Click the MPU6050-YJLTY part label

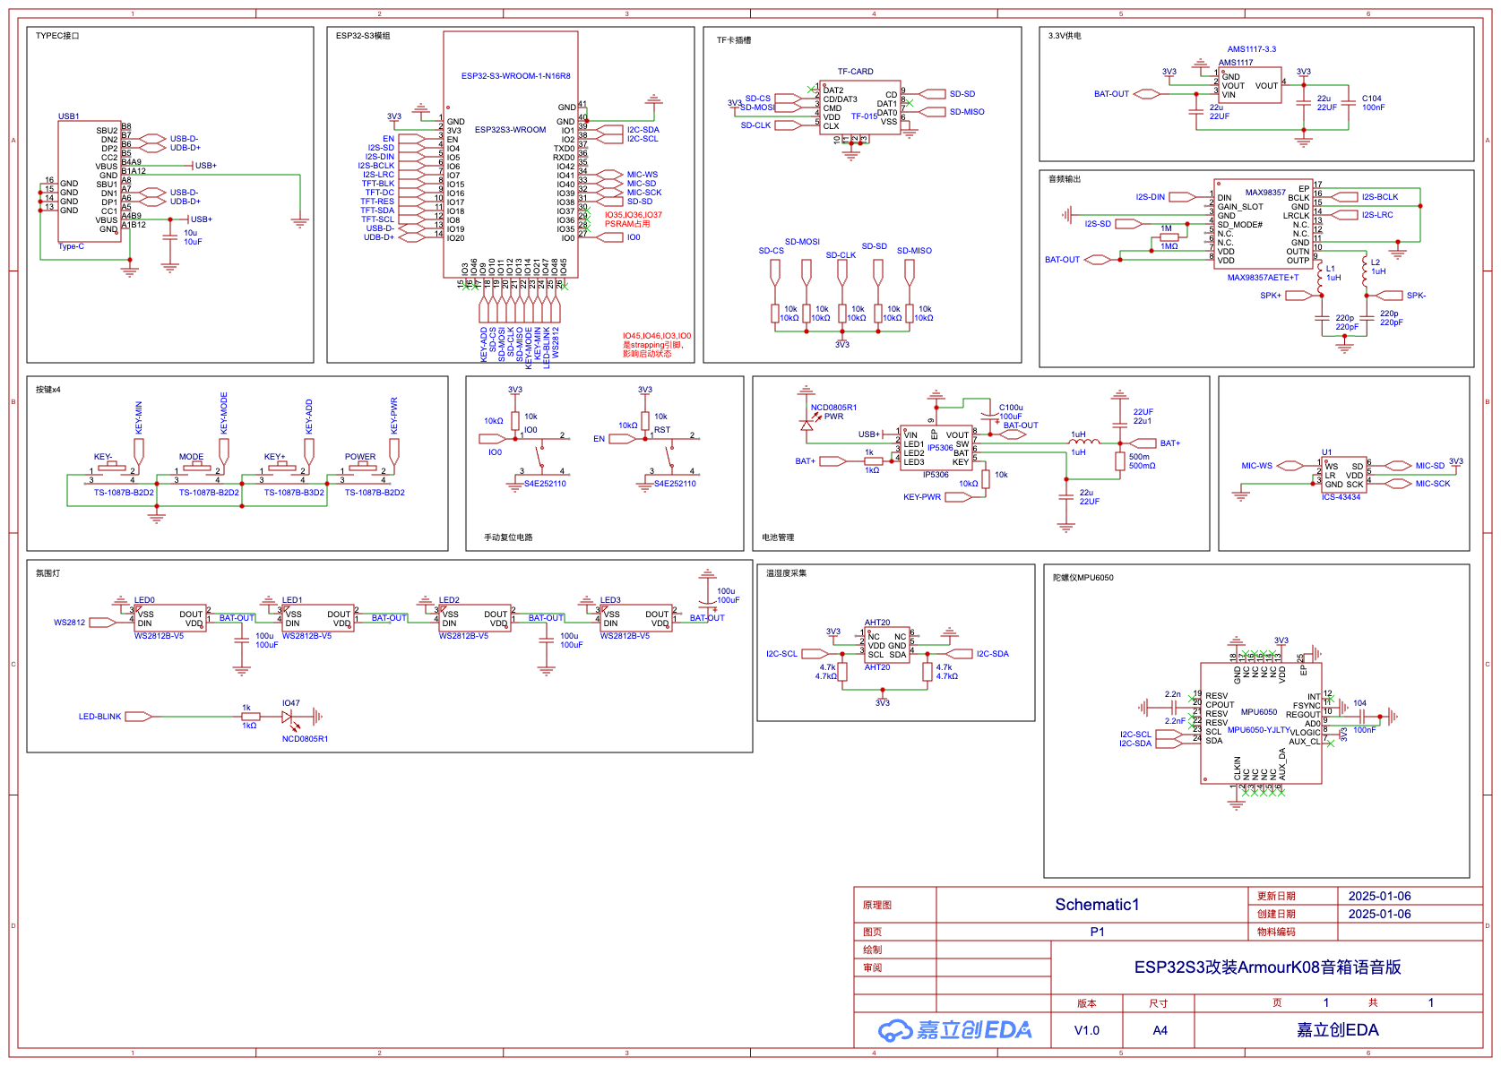pos(1258,730)
